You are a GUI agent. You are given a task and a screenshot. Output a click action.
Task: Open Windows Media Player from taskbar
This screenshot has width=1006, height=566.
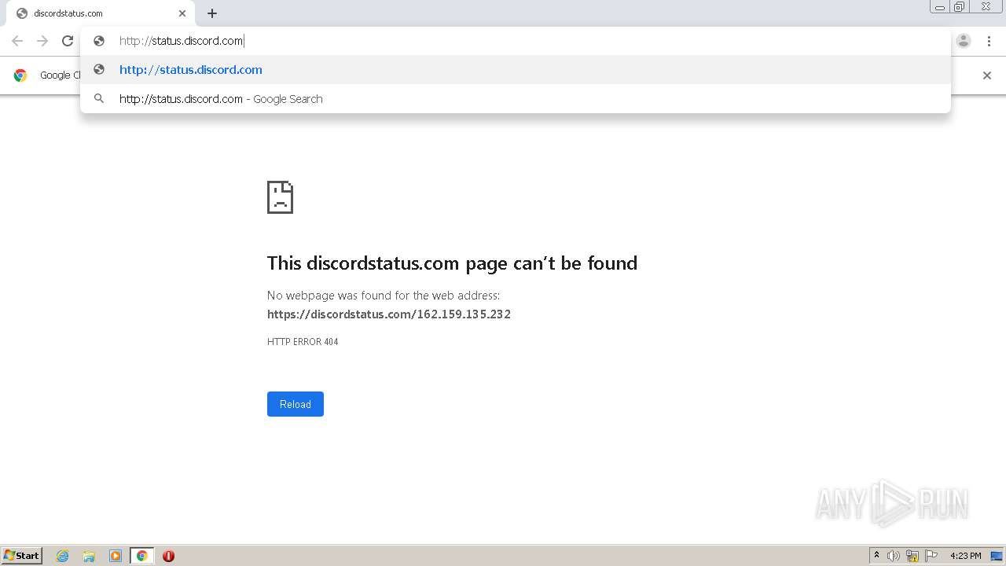pos(116,556)
